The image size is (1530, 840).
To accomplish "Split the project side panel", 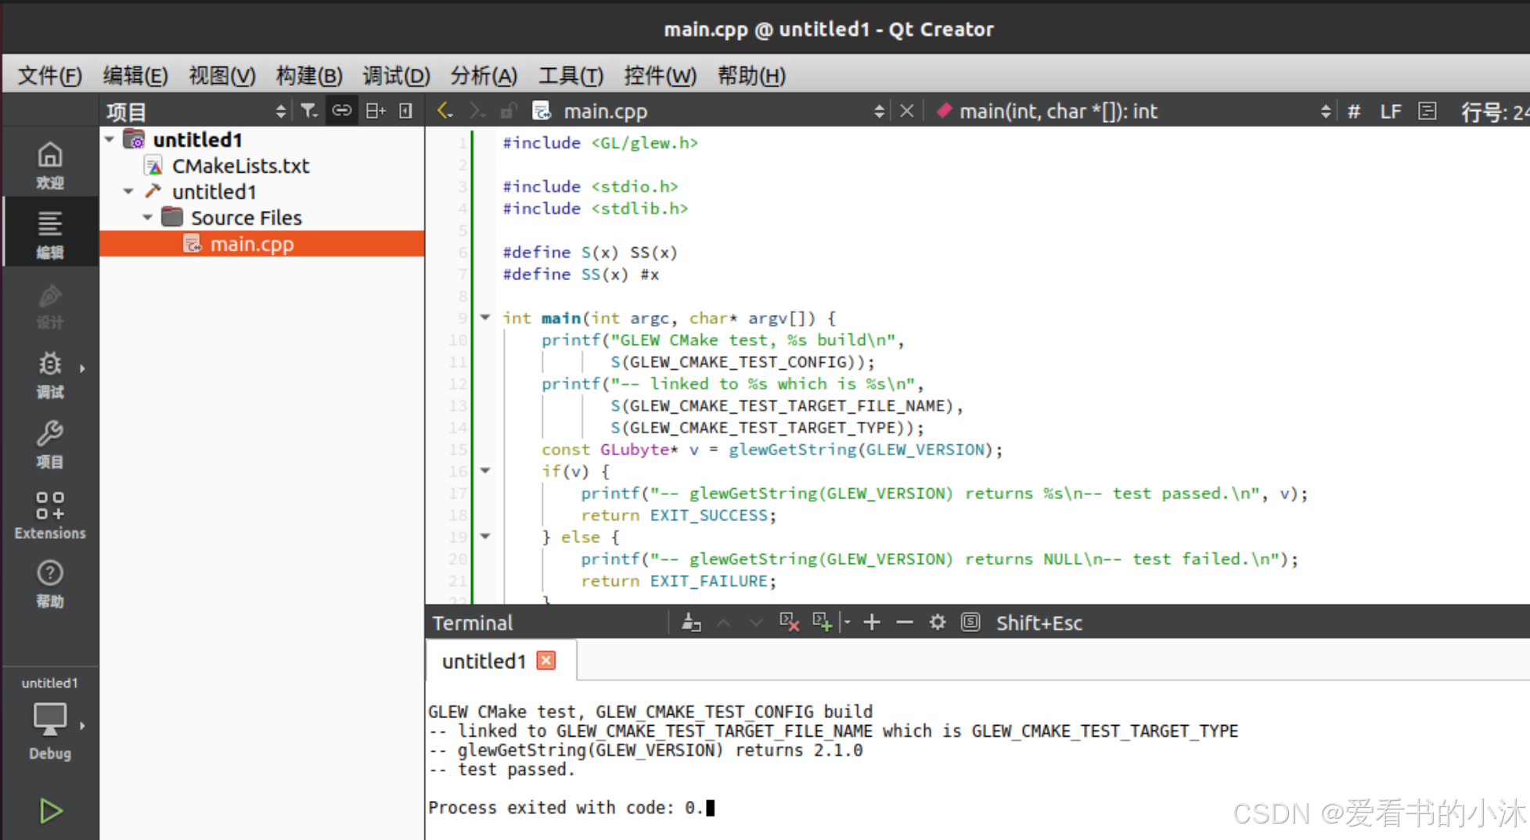I will click(376, 111).
